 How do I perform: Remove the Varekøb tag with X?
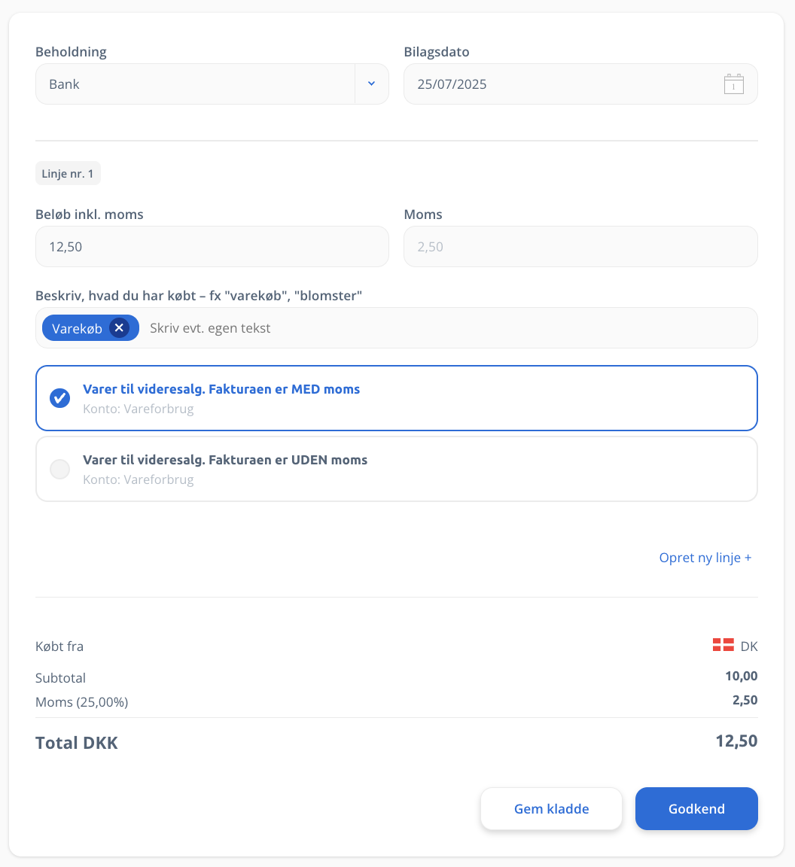[119, 328]
